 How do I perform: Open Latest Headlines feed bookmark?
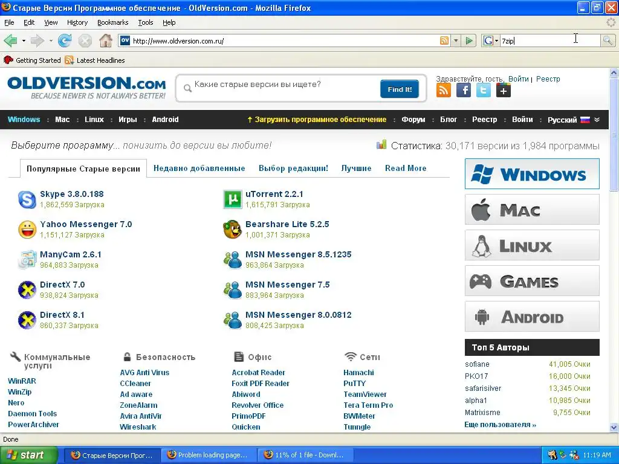pyautogui.click(x=95, y=60)
